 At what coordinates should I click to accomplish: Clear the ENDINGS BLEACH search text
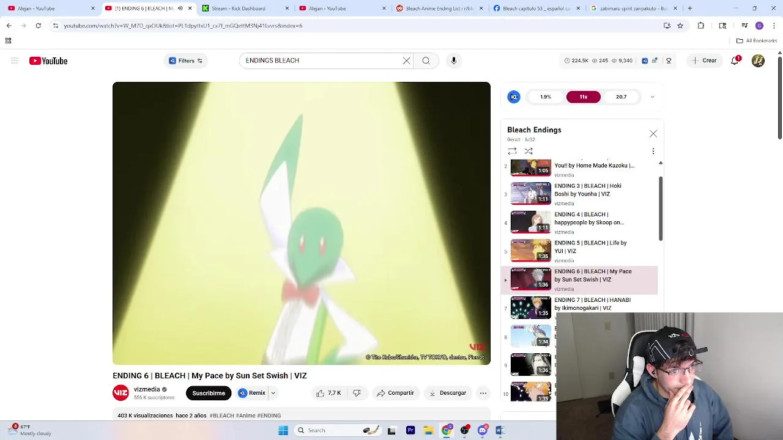[406, 61]
